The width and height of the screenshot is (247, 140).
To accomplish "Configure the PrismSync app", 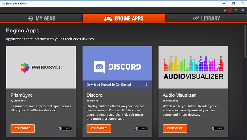I will pos(23,128).
